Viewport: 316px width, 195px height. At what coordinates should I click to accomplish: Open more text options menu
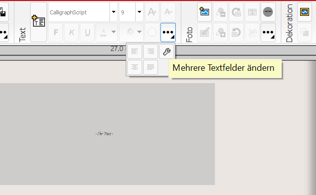168,33
